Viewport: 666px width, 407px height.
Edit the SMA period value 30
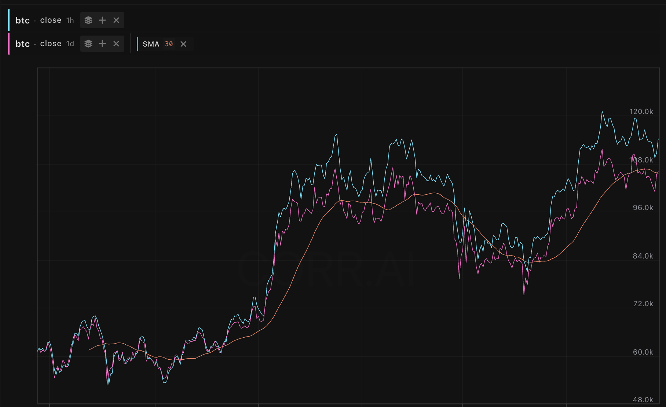pyautogui.click(x=169, y=44)
